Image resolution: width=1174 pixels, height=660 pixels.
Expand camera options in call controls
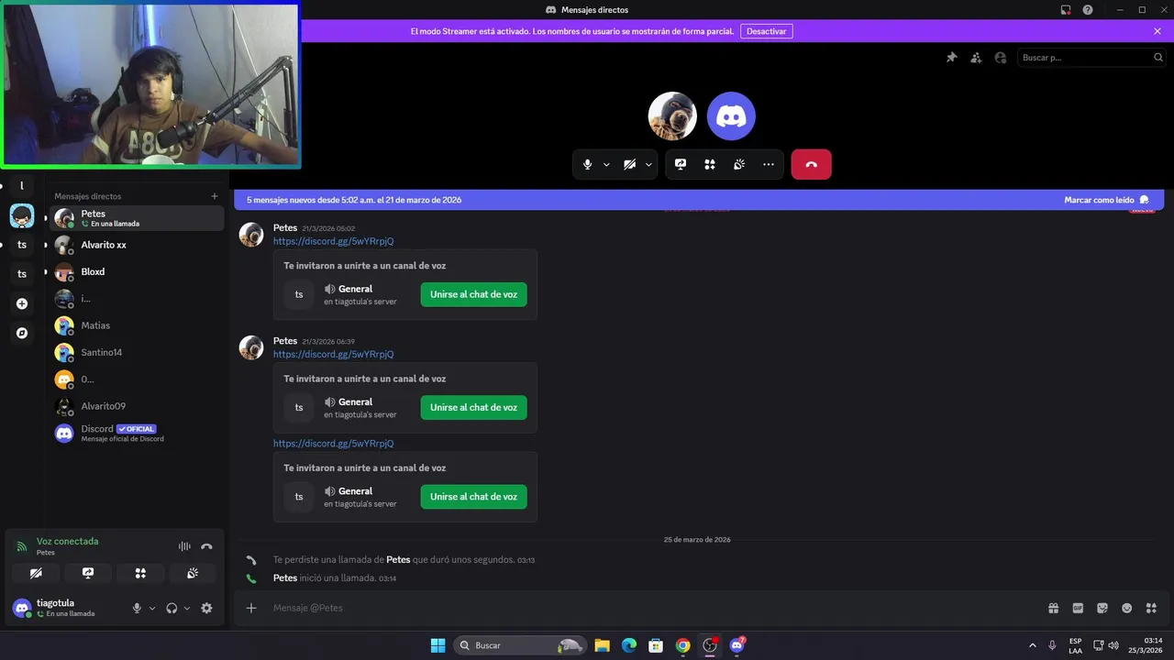[x=648, y=165]
